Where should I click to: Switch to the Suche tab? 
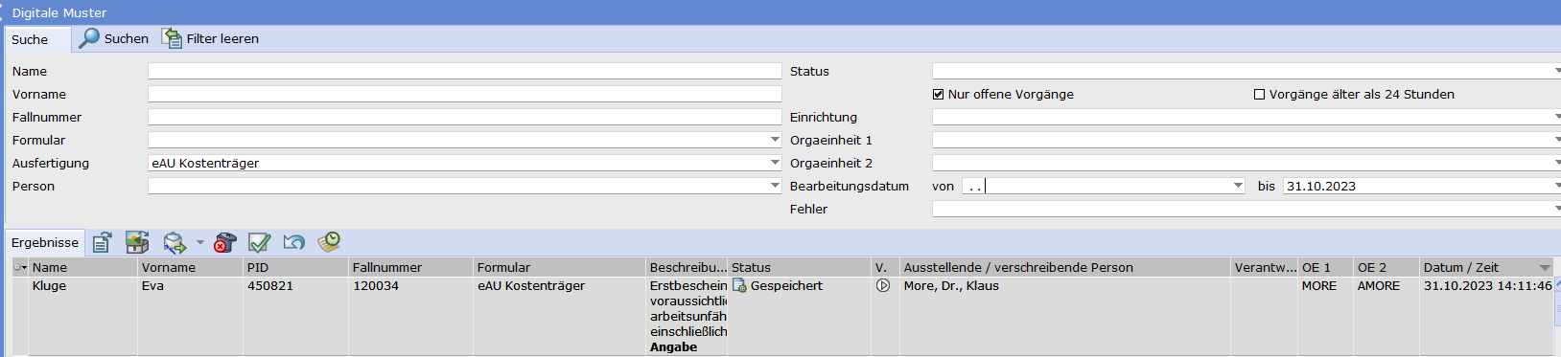[38, 39]
